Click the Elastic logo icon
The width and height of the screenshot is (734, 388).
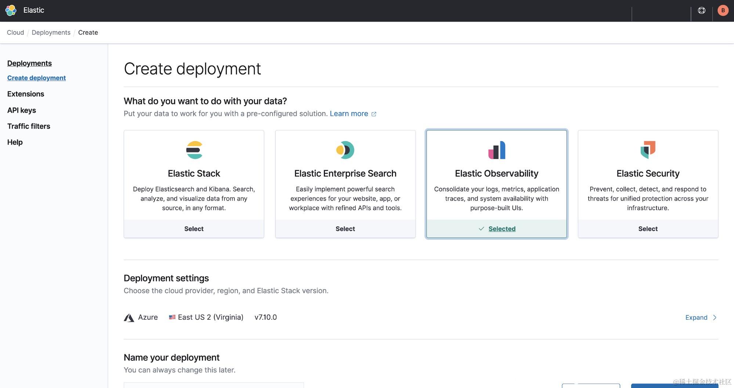coord(11,10)
